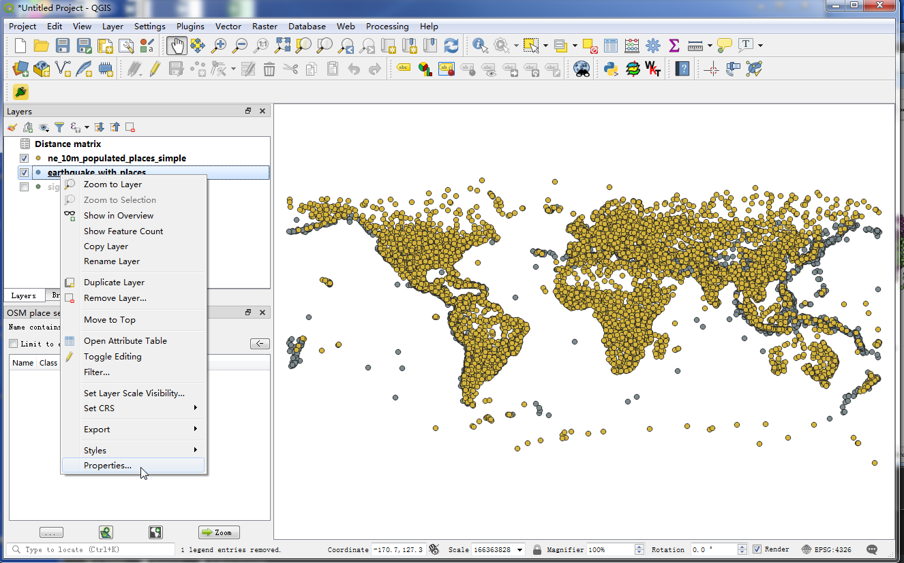Open the Scale dropdown in status bar
The image size is (904, 563).
tap(520, 549)
